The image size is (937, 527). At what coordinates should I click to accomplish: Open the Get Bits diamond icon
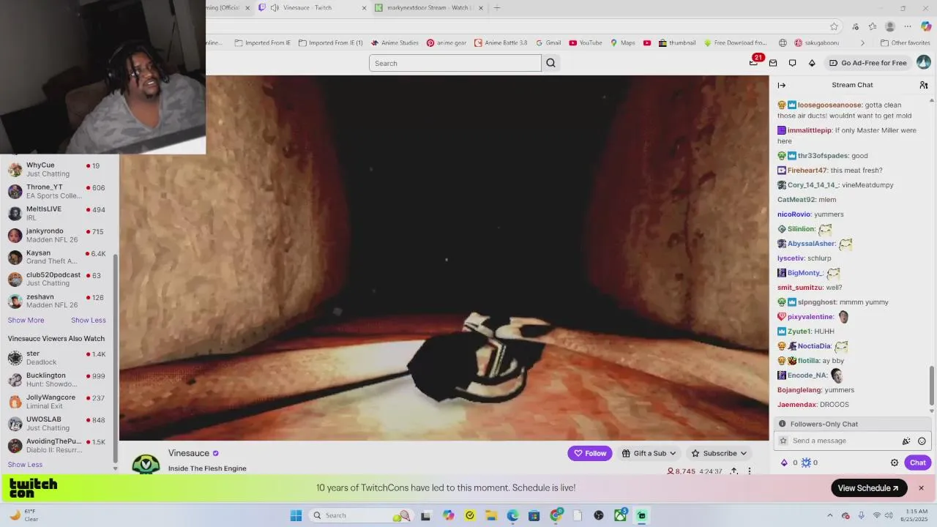pyautogui.click(x=812, y=63)
